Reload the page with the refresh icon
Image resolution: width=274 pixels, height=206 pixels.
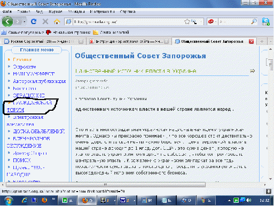point(34,21)
